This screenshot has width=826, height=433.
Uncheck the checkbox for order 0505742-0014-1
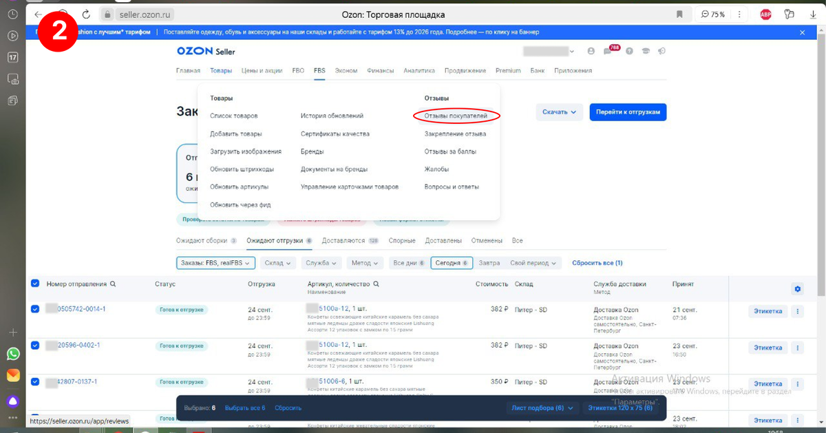[x=35, y=309]
